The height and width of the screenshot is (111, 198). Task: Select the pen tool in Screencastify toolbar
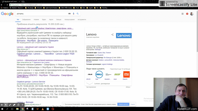pyautogui.click(x=10, y=105)
